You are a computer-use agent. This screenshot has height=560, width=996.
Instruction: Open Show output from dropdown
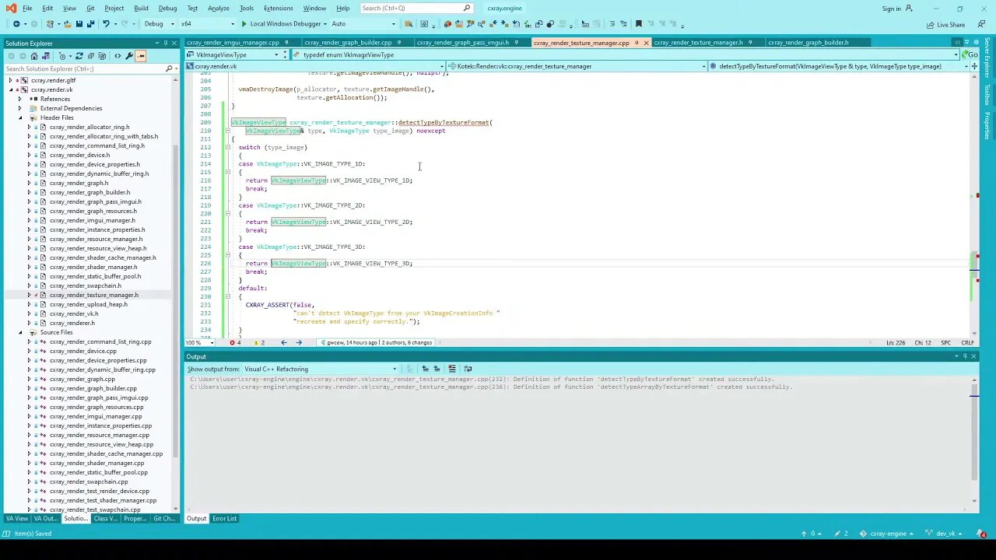pyautogui.click(x=321, y=369)
